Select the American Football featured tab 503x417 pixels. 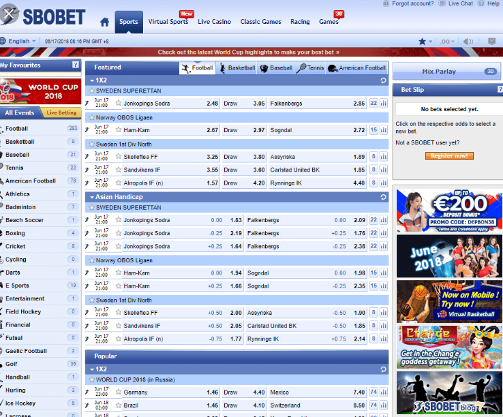(x=356, y=68)
